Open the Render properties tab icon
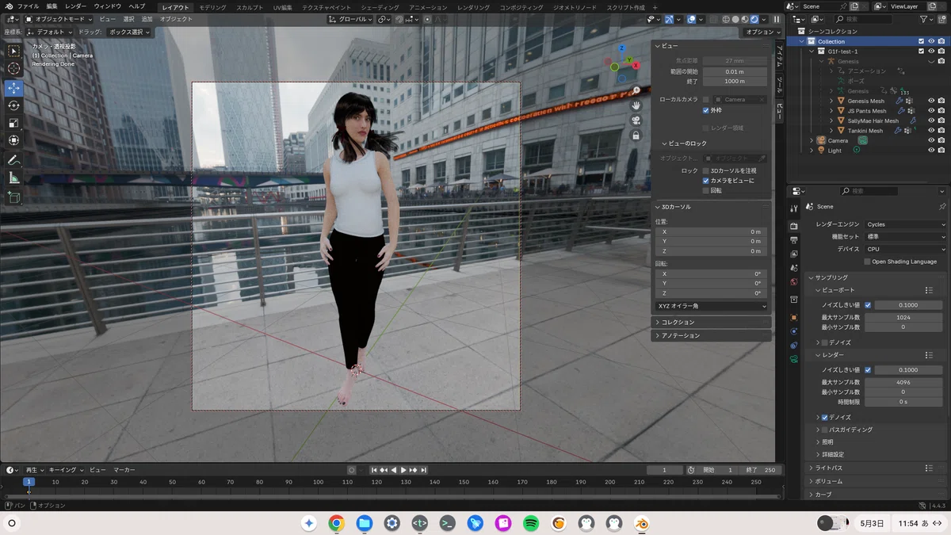The width and height of the screenshot is (951, 535). (794, 226)
